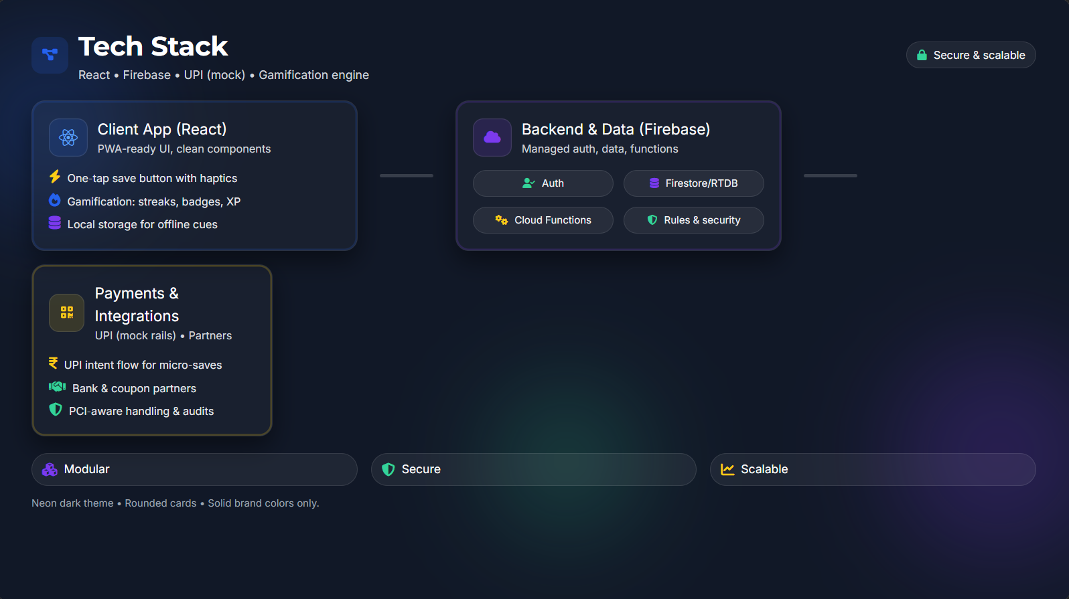The image size is (1069, 599).
Task: Click the Secure & scalable badge
Action: coord(971,55)
